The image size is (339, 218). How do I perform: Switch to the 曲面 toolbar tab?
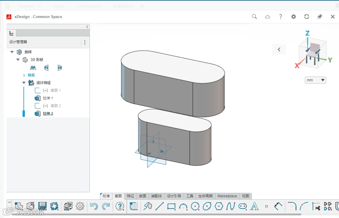143,196
